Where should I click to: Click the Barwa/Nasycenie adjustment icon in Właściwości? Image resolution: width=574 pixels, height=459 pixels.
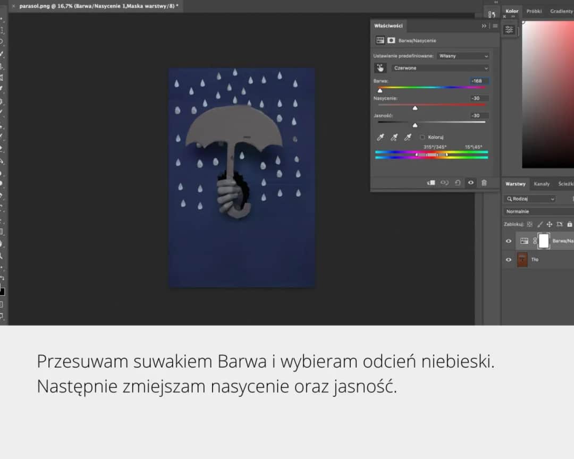(379, 40)
